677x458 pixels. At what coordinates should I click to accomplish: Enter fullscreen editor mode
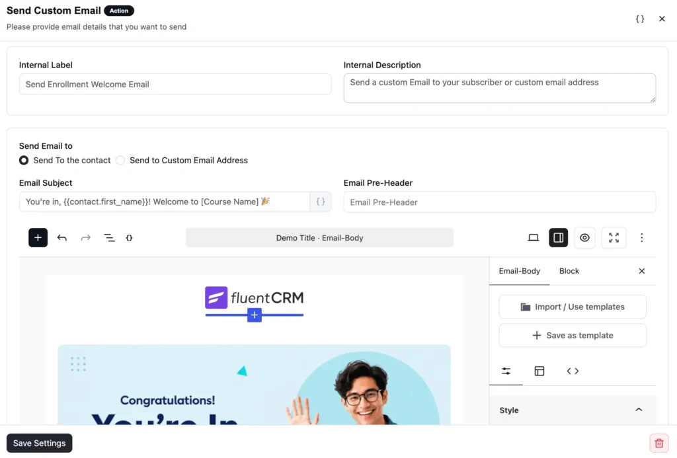pyautogui.click(x=614, y=237)
